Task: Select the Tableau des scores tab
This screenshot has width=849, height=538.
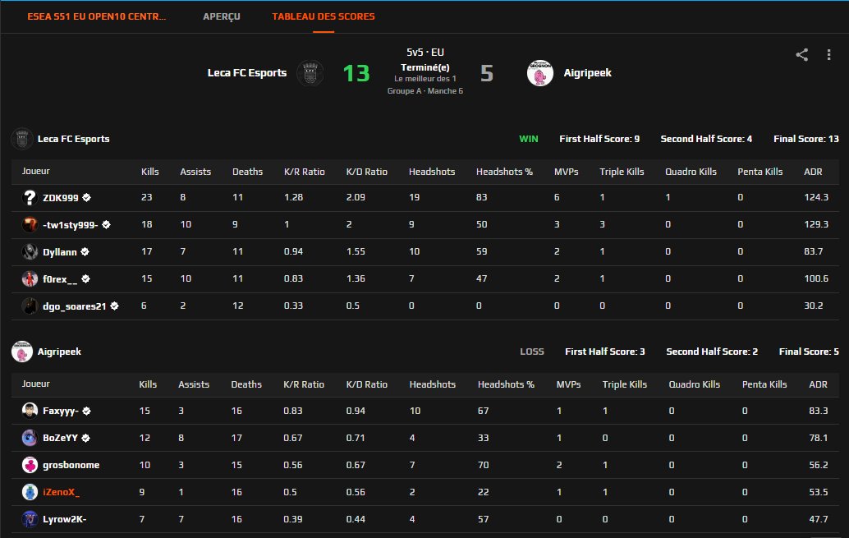Action: coord(324,16)
